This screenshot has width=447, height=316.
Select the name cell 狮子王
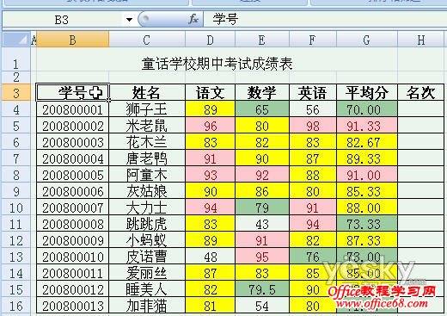[147, 109]
